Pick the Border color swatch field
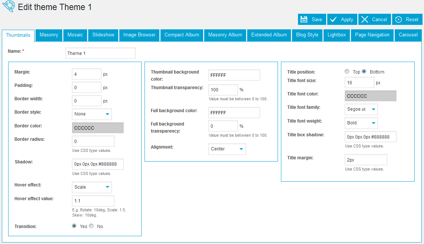424x244 pixels. pyautogui.click(x=98, y=128)
